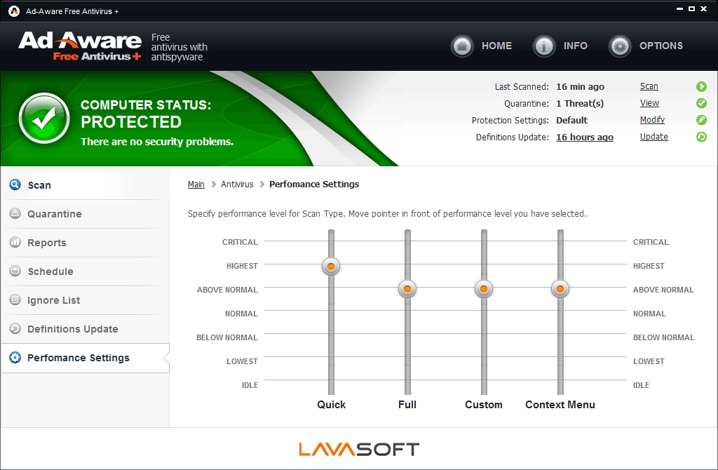Click the left CRITICAL level label
The width and height of the screenshot is (718, 470).
coord(240,242)
